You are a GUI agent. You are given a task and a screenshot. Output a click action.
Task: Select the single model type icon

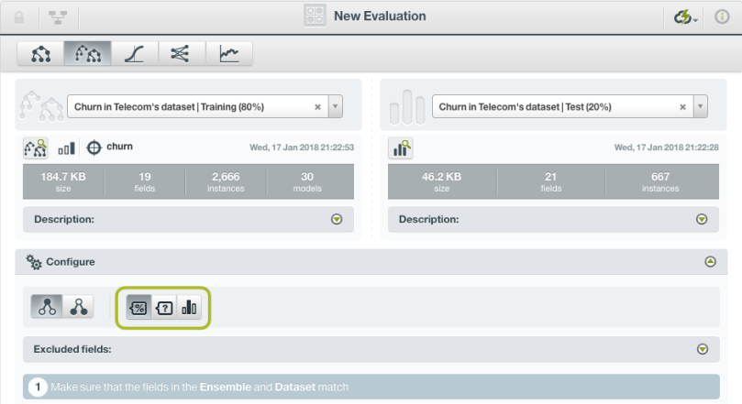click(x=41, y=54)
